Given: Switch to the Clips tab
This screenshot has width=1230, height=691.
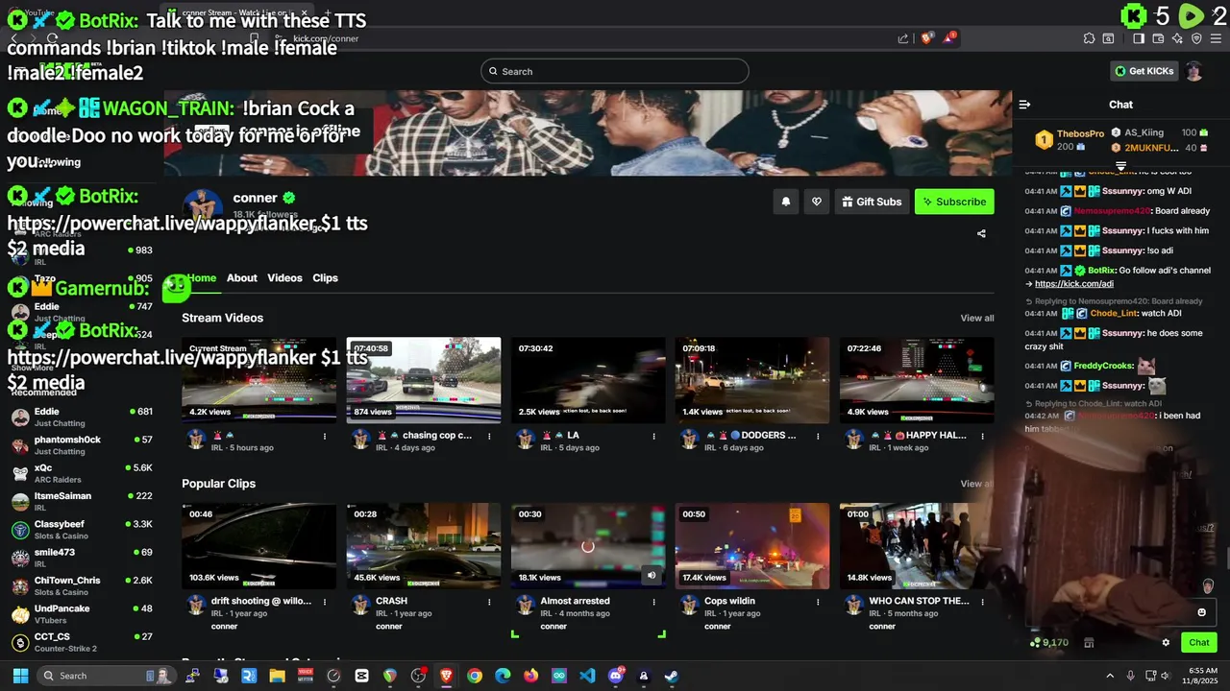Looking at the screenshot, I should [x=325, y=277].
